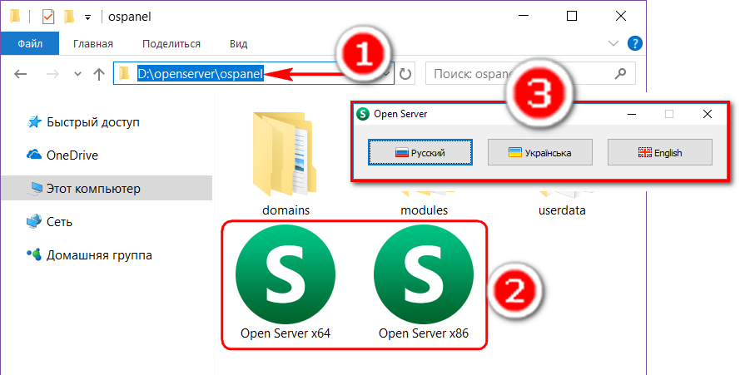Open Customize Quick Access Toolbar dropdown
The image size is (740, 375).
click(87, 17)
